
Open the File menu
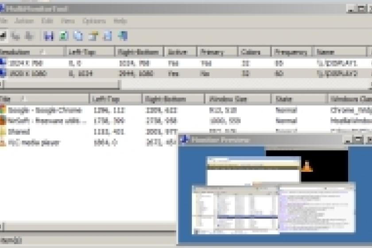pos(4,21)
